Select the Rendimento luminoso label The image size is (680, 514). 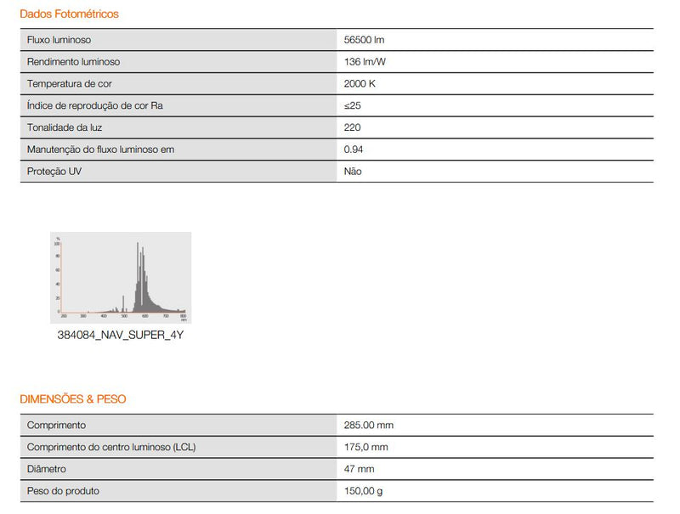(x=73, y=61)
